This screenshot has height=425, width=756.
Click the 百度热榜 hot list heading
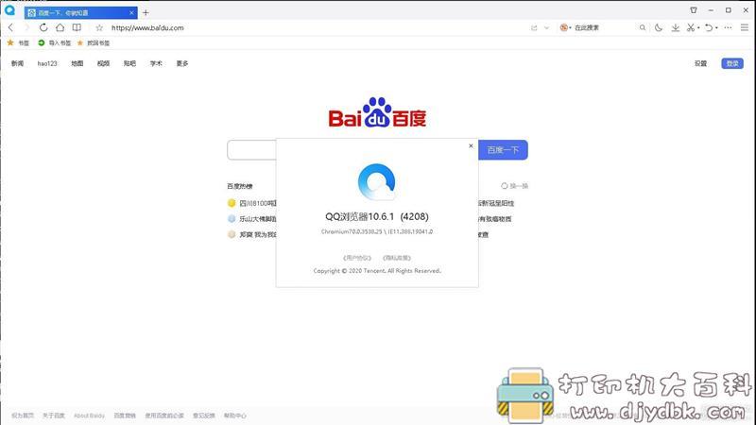coord(240,186)
